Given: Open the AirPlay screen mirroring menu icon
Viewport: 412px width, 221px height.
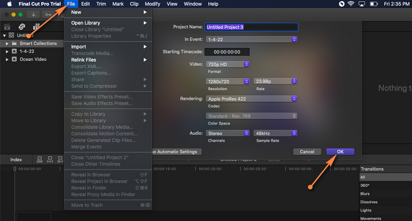Looking at the screenshot, I should [363, 4].
